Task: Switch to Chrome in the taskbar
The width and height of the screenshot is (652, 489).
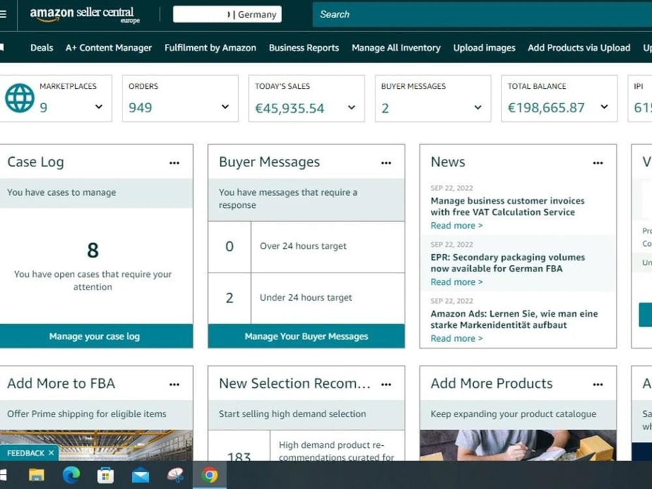Action: [x=209, y=475]
